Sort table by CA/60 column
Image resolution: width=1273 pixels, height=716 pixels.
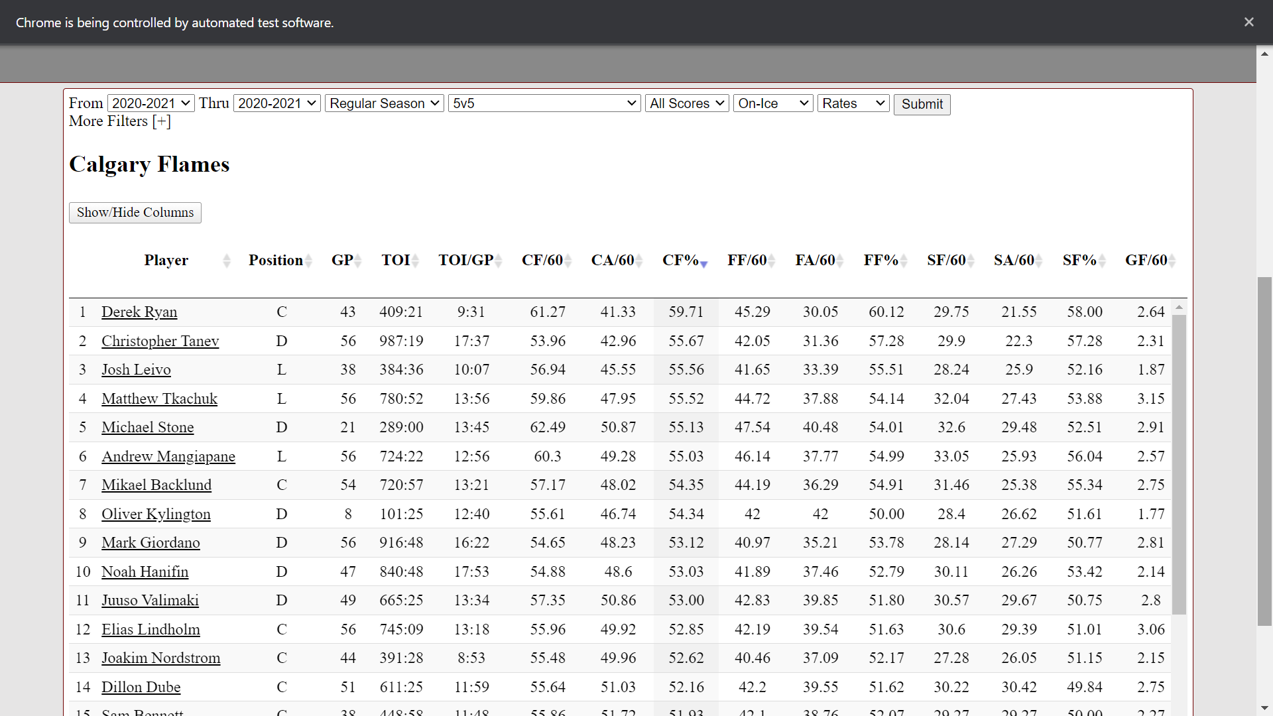[613, 261]
